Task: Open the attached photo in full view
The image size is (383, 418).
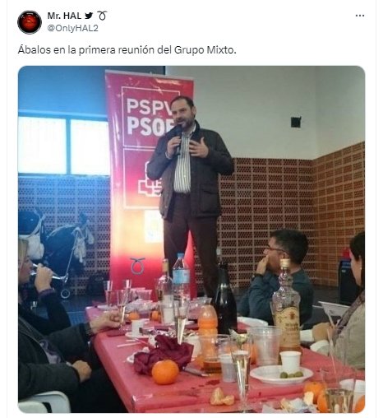Action: pyautogui.click(x=191, y=239)
